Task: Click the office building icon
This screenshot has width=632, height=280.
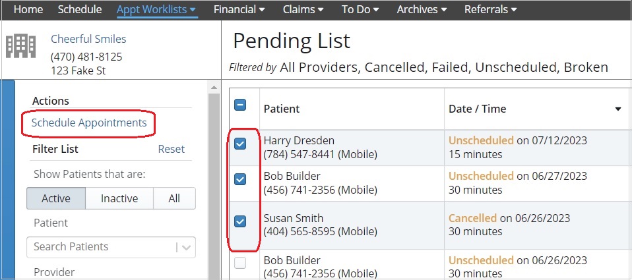Action: [21, 46]
